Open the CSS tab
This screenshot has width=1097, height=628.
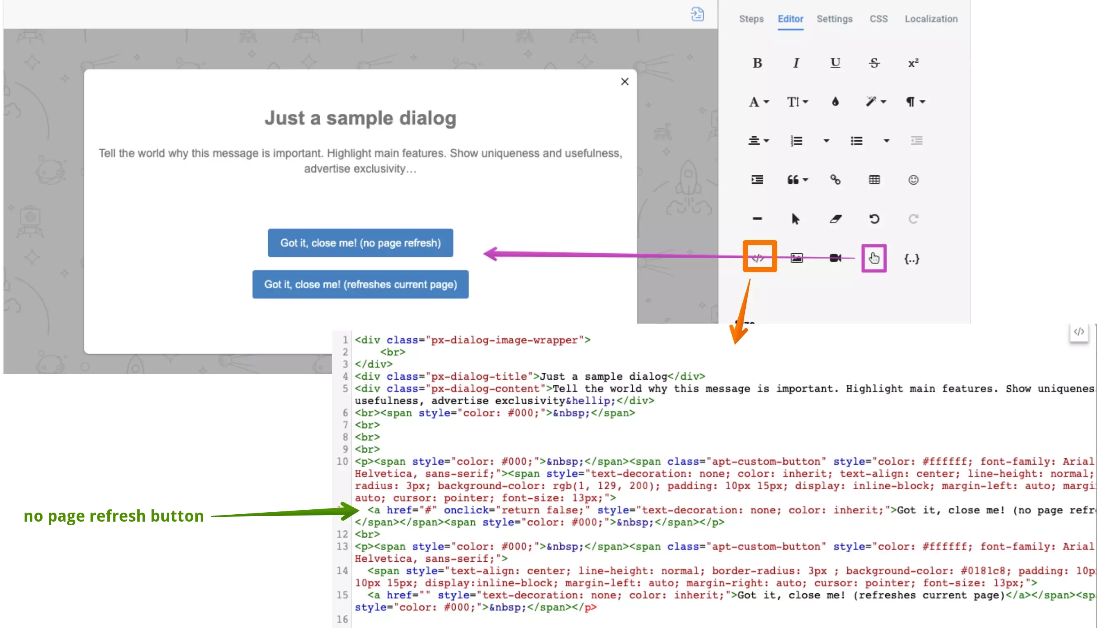tap(878, 19)
